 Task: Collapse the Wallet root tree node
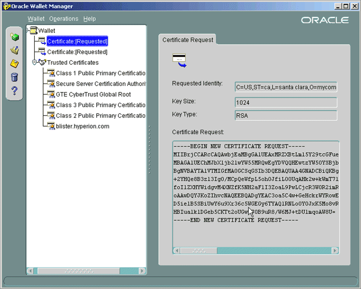[x=28, y=30]
